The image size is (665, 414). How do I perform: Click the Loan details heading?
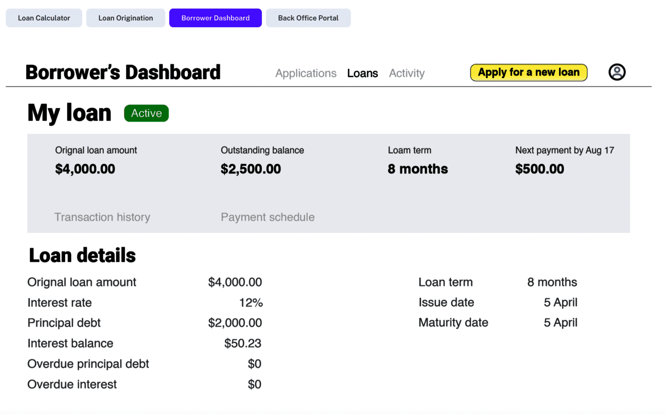pos(82,256)
